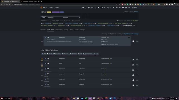
Task: Go to the Tuning tab
Action: (66, 30)
